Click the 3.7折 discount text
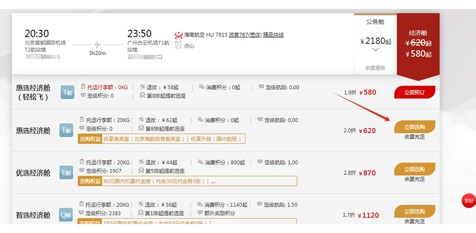 [x=349, y=215]
